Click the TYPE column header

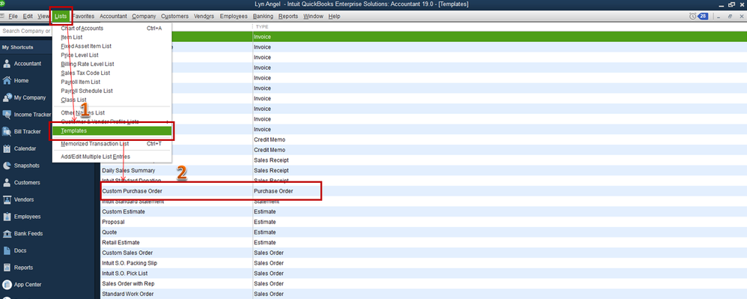coord(262,27)
